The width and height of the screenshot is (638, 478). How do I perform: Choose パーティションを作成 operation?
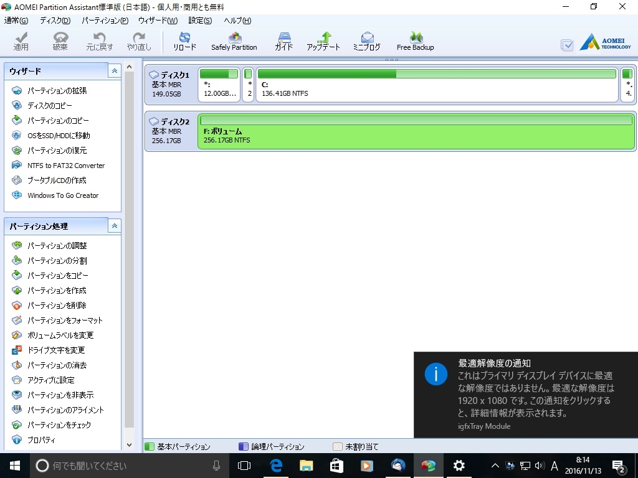pyautogui.click(x=49, y=291)
